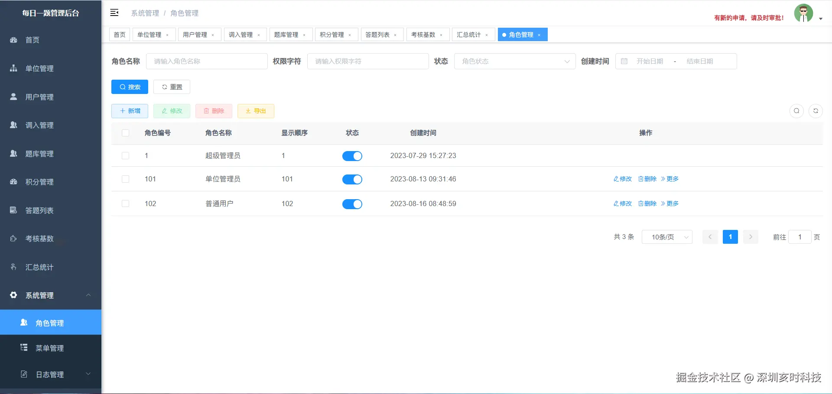Click the 题库管理 icon in sidebar
This screenshot has height=394, width=832.
click(13, 153)
